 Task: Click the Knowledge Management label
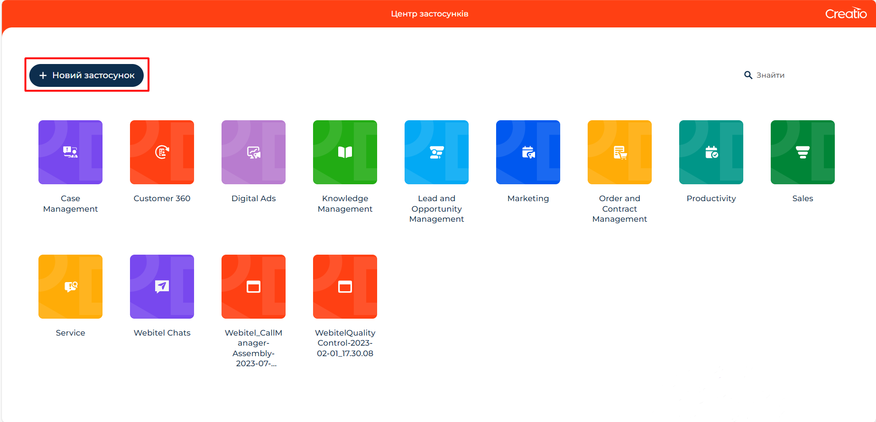tap(345, 203)
